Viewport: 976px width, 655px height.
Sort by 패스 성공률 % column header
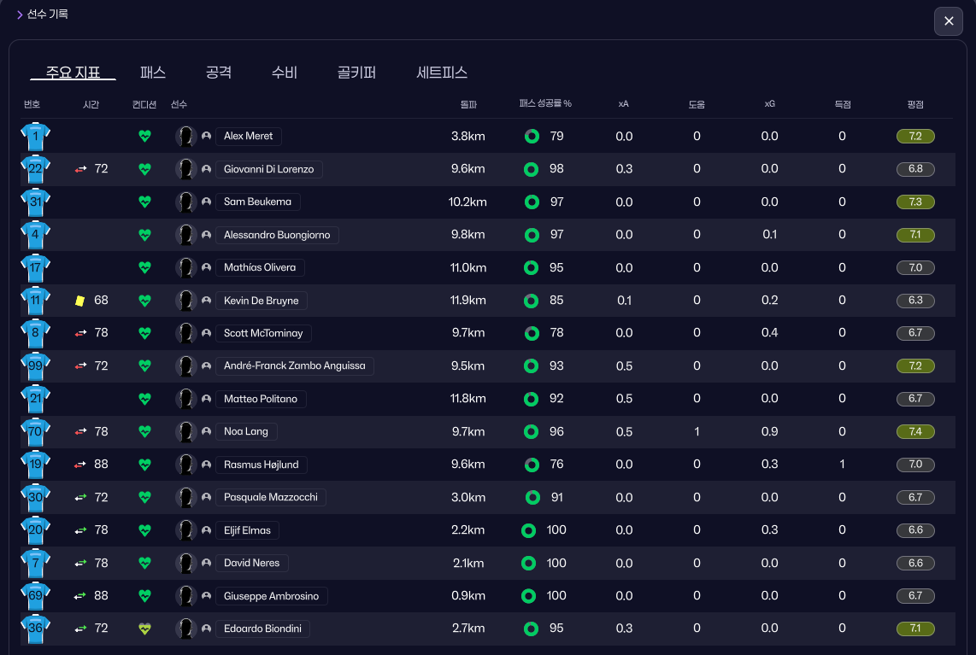[x=545, y=104]
